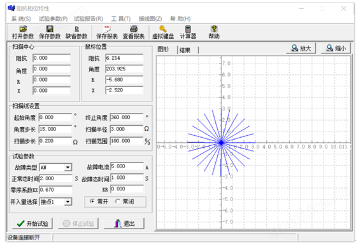Launch the 计算器 calculator tool
This screenshot has height=245, width=356.
[x=188, y=32]
